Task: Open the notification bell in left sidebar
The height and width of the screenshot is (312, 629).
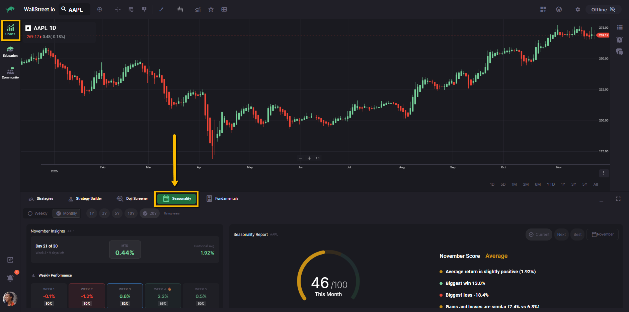Action: click(x=10, y=278)
